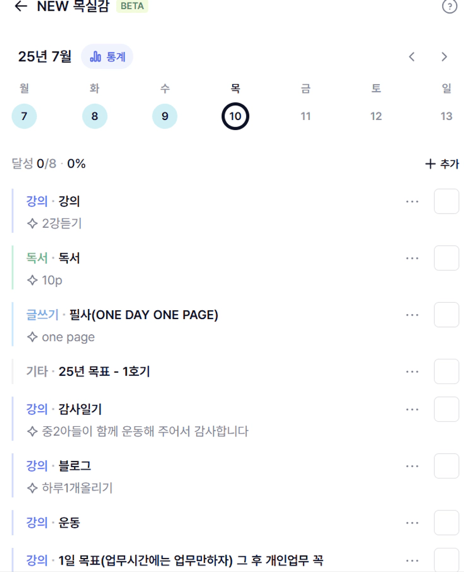Select the highlighted date circle 9
The width and height of the screenshot is (464, 572).
click(164, 117)
